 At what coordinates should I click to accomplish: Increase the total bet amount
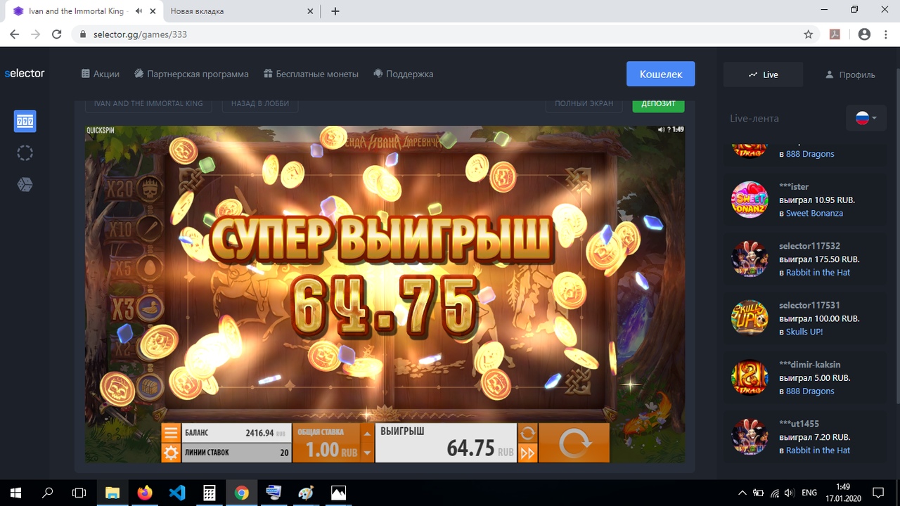[x=367, y=432]
